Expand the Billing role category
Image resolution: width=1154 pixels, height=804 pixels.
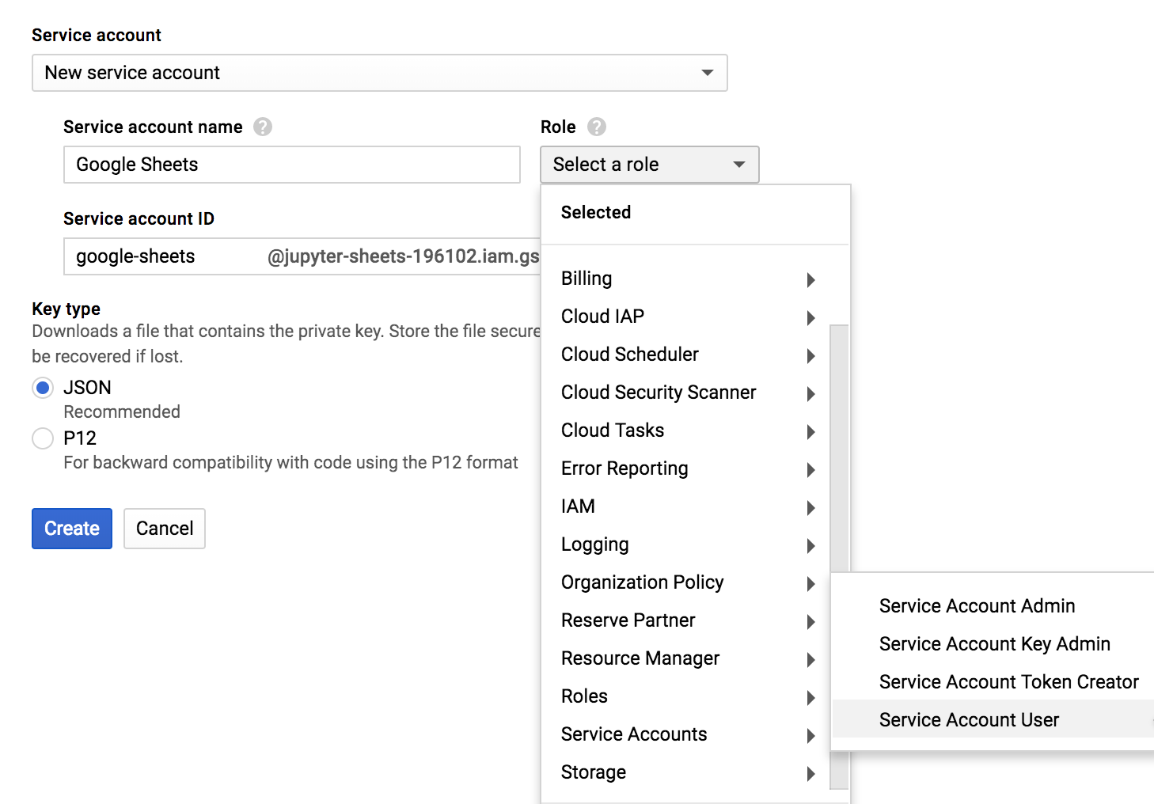tap(685, 279)
